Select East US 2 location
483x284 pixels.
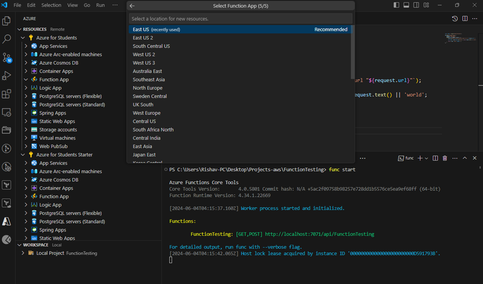click(240, 38)
